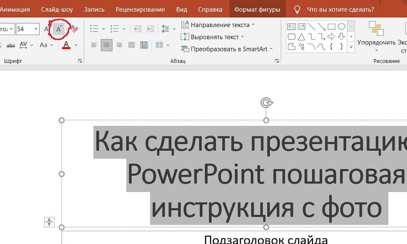Open the Aa change case menu
The height and width of the screenshot is (244, 407).
46,45
